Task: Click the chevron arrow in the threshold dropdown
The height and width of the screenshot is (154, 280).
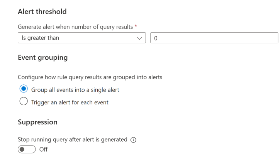Action: tap(139, 38)
